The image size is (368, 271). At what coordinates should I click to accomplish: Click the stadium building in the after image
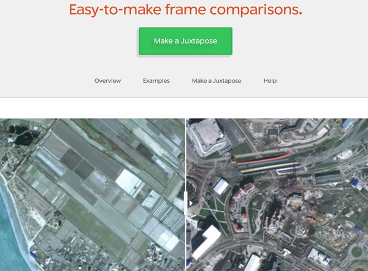tap(208, 137)
